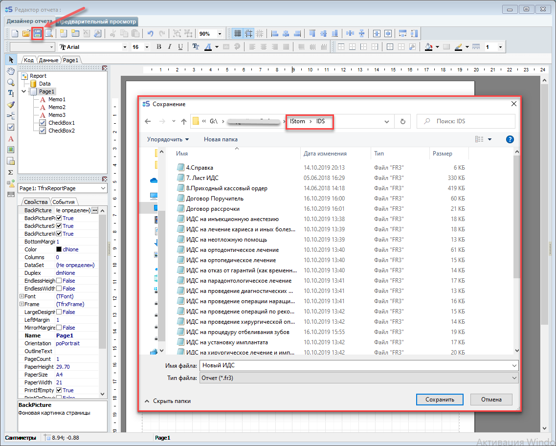Click the Open report folder icon

click(26, 33)
